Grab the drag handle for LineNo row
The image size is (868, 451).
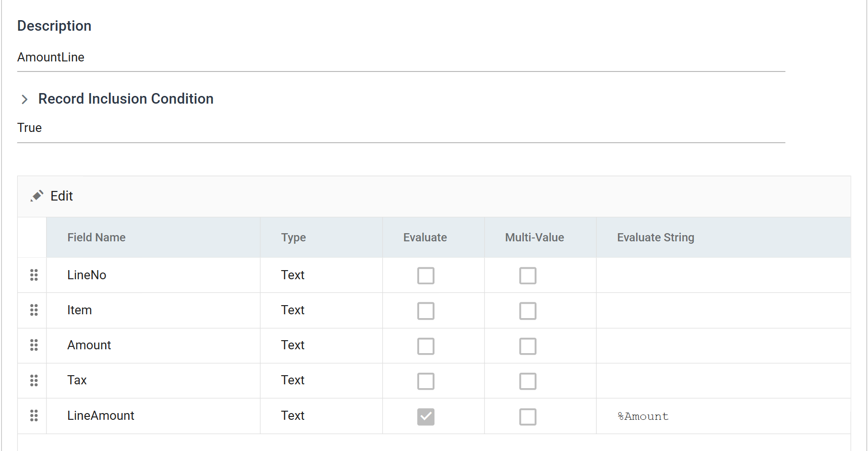(x=34, y=275)
